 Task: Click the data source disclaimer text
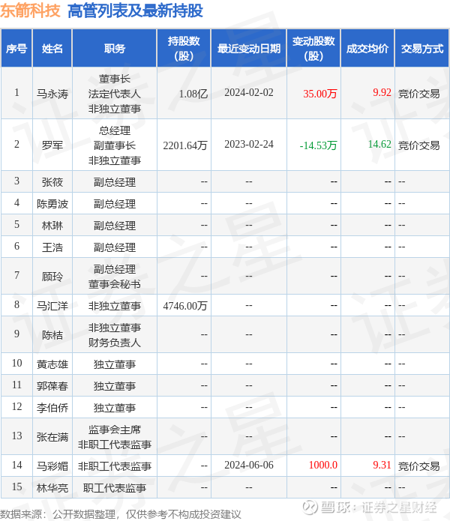point(120,514)
